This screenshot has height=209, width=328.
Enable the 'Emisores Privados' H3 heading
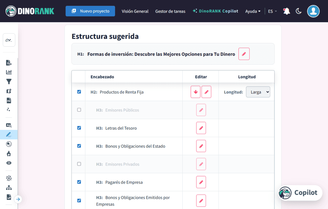click(x=79, y=164)
